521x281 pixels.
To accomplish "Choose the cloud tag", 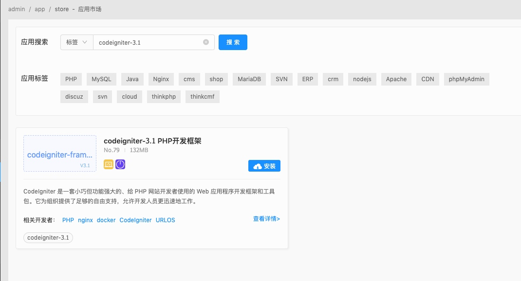I will (x=130, y=97).
